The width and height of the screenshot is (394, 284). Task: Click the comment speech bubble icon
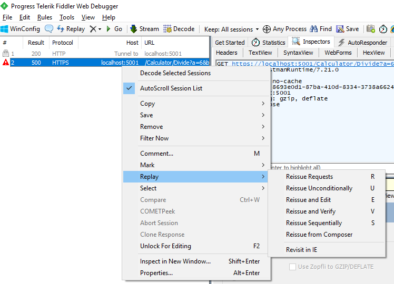click(x=49, y=29)
